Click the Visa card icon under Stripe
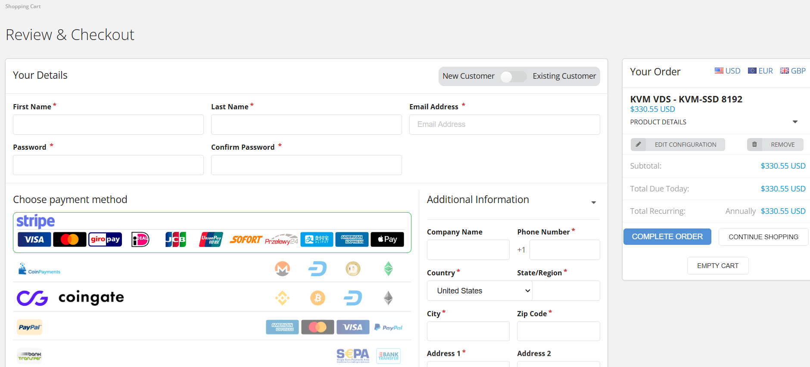The height and width of the screenshot is (367, 810). click(34, 239)
